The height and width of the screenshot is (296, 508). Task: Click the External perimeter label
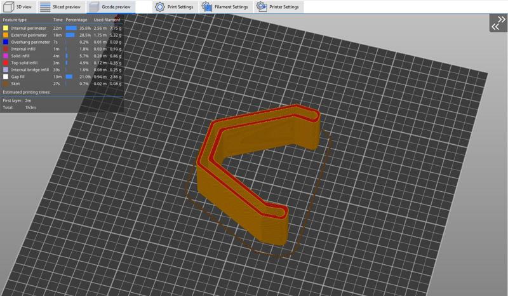pos(29,35)
